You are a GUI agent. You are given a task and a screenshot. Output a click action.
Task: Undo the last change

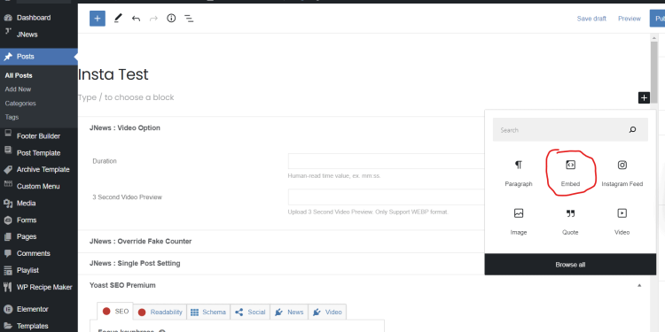pos(136,19)
